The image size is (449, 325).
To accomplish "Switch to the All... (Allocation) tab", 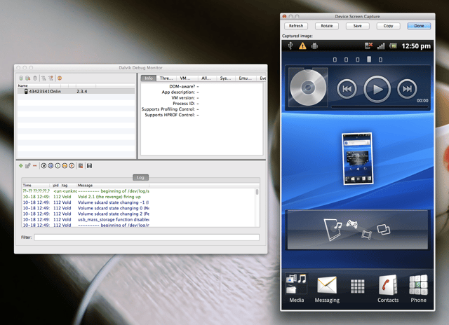I will click(x=206, y=78).
